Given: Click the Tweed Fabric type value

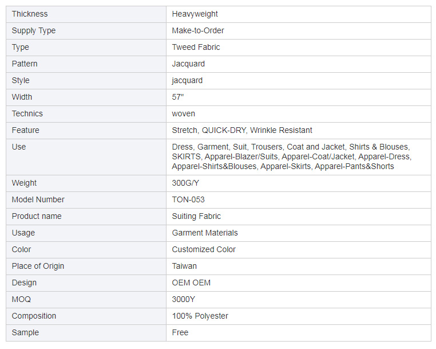Looking at the screenshot, I should pos(196,48).
